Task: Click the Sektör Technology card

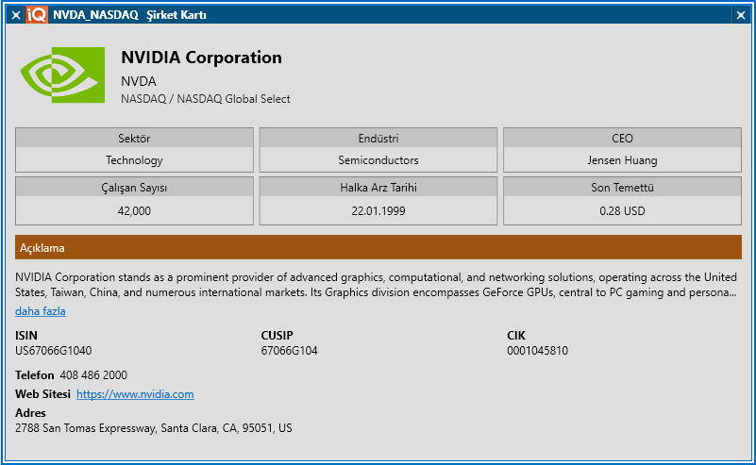Action: coord(134,150)
